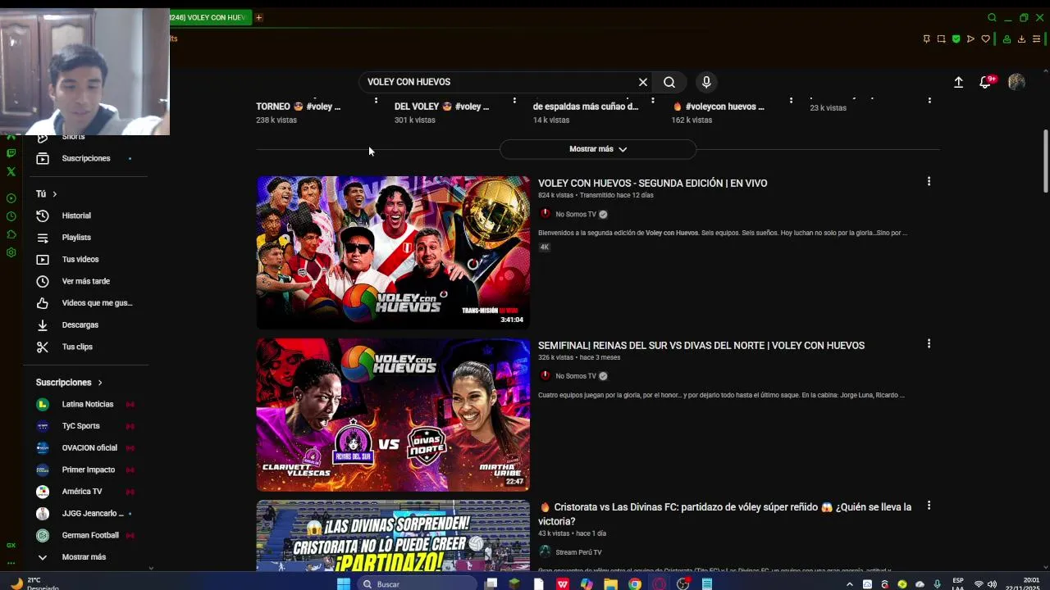Viewport: 1050px width, 590px height.
Task: Click the taskbar Buscar search box
Action: click(418, 583)
